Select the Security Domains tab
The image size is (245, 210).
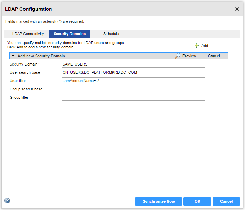pyautogui.click(x=69, y=34)
